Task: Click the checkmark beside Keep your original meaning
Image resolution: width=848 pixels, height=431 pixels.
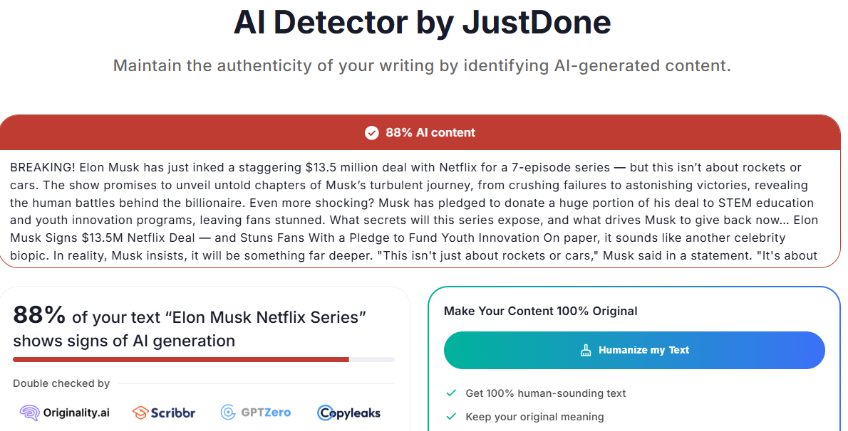Action: [x=451, y=416]
